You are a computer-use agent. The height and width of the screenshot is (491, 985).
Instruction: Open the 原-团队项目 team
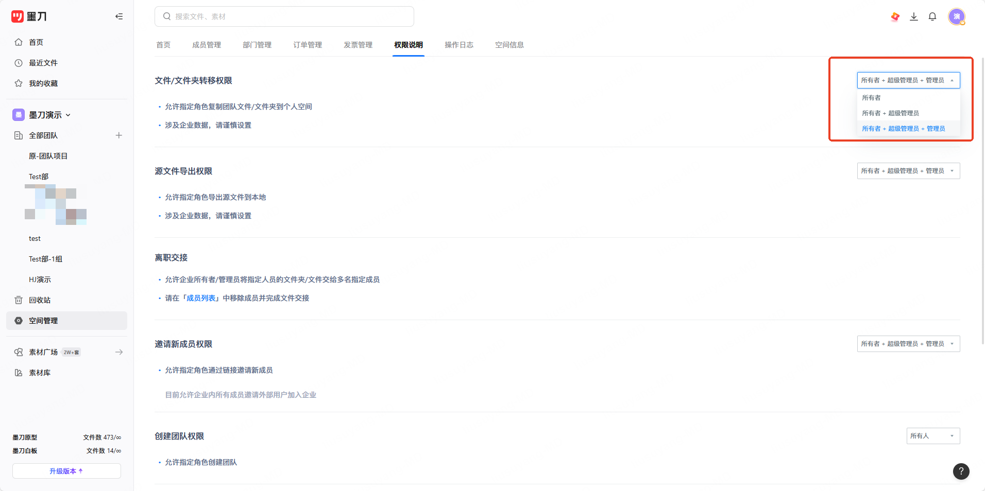48,156
